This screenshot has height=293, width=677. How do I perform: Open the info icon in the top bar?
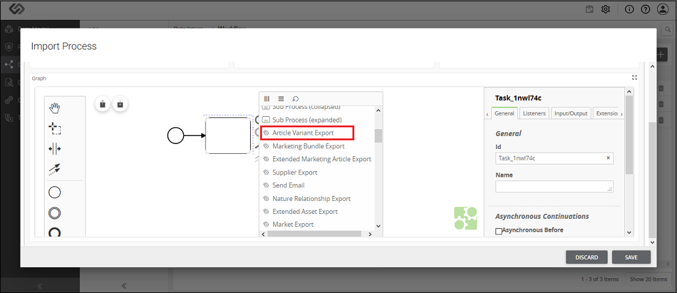(629, 9)
